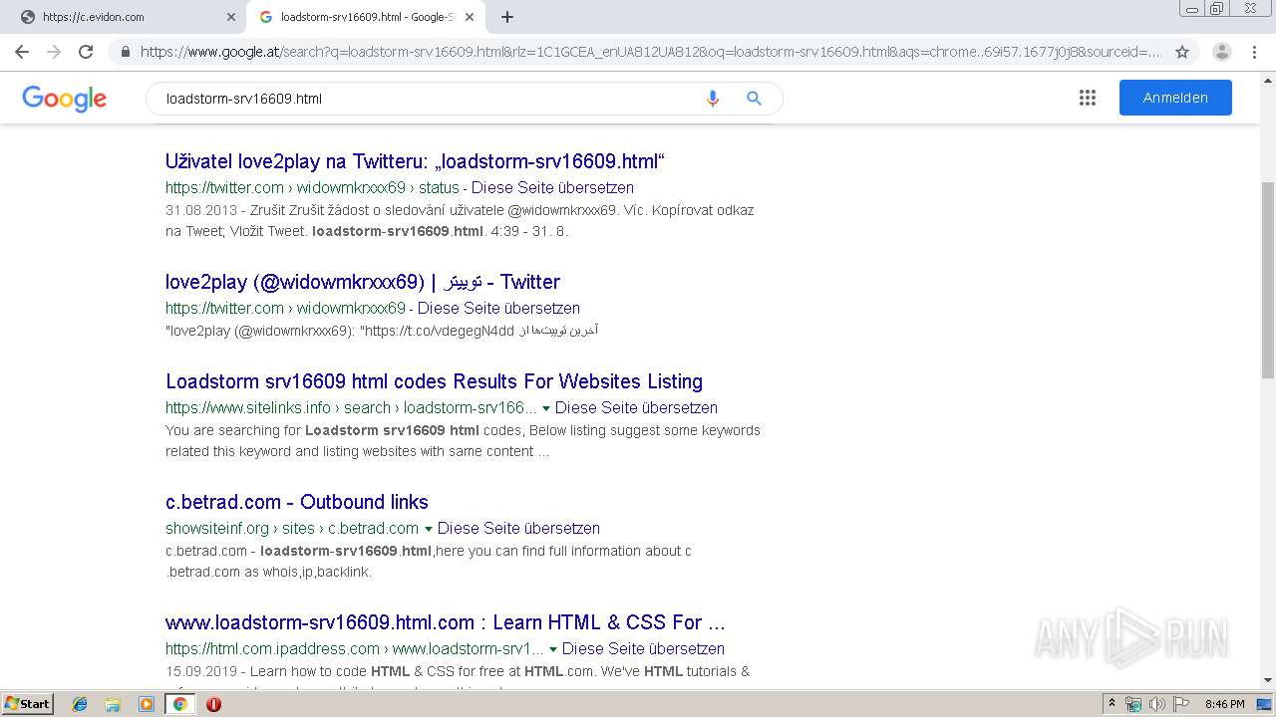Click snippet starting '31.08.2013 - Zrušit'
The height and width of the screenshot is (717, 1276).
point(460,221)
